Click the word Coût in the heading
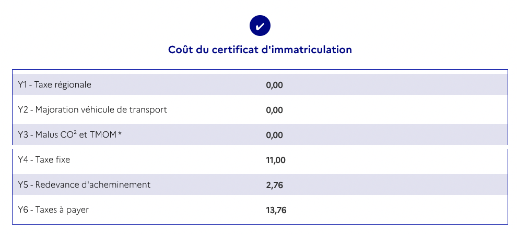 (179, 50)
